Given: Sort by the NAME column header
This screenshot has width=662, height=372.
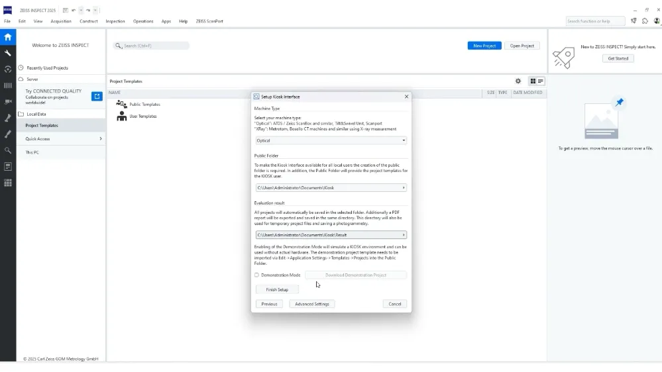Looking at the screenshot, I should [115, 93].
